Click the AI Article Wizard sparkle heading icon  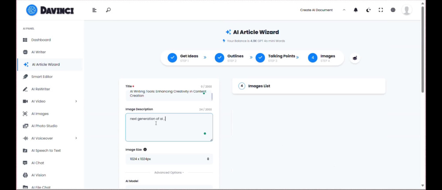point(229,32)
